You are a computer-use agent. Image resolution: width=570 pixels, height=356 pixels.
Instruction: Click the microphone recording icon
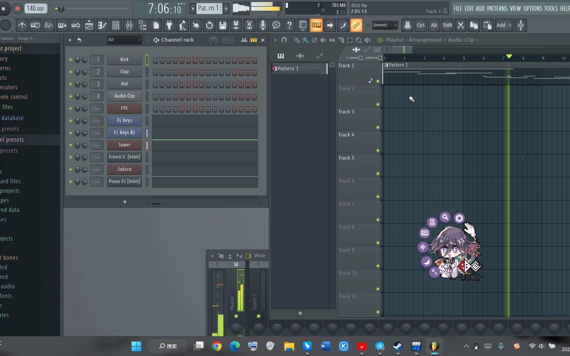point(263,25)
